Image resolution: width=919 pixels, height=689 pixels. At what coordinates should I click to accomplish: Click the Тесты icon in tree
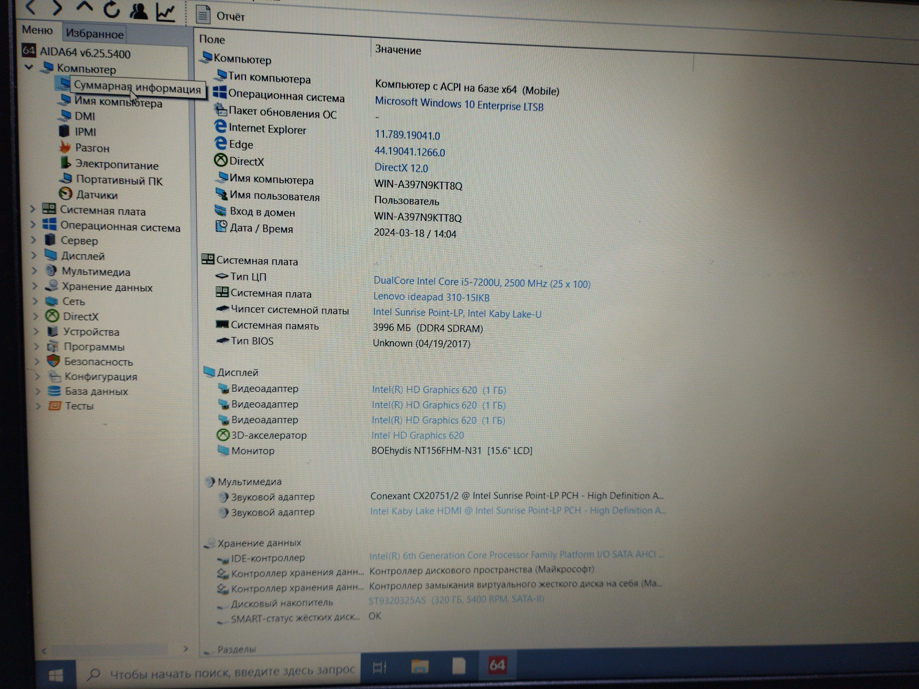click(55, 406)
